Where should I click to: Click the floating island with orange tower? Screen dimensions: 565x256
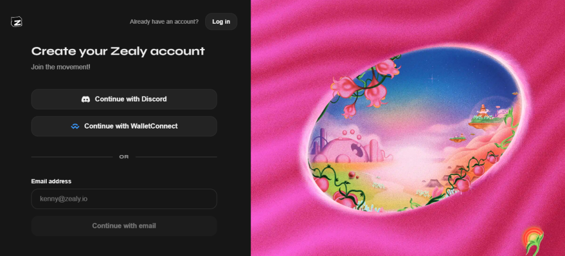click(x=484, y=116)
